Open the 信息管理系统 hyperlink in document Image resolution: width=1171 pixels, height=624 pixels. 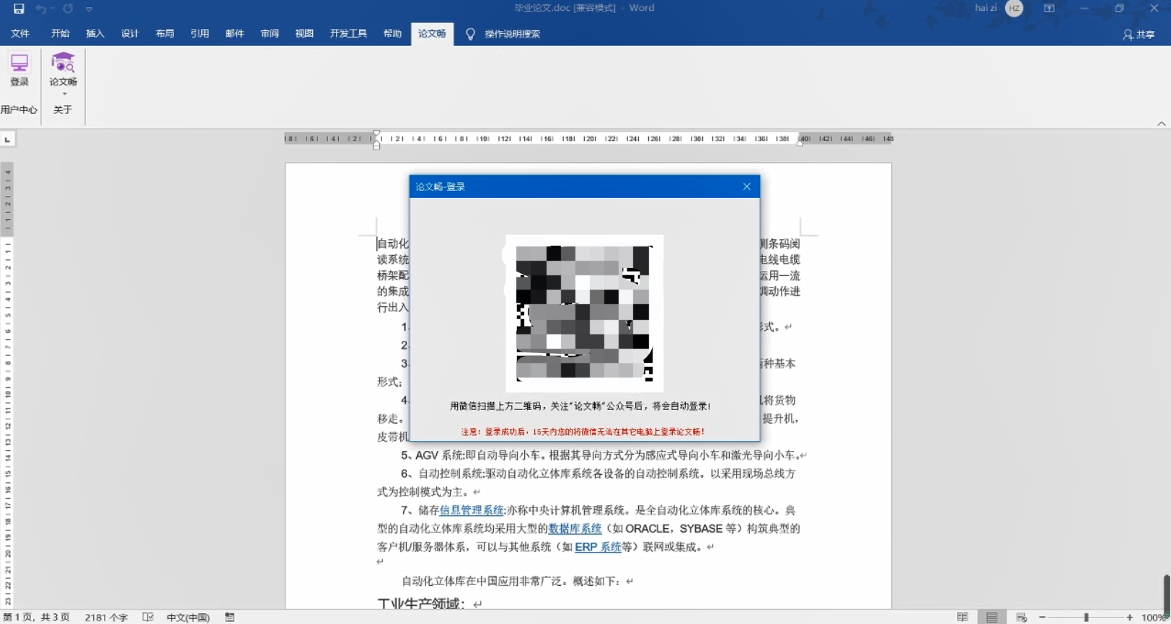click(471, 510)
